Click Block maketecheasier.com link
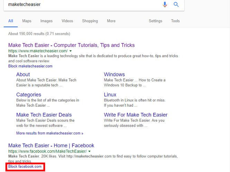 30,66
